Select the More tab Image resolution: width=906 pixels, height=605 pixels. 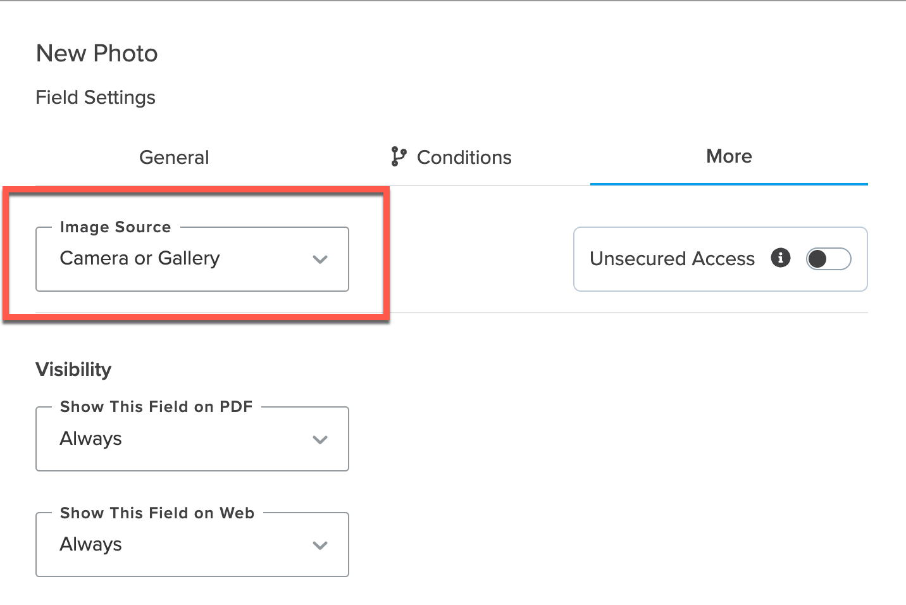pos(729,156)
